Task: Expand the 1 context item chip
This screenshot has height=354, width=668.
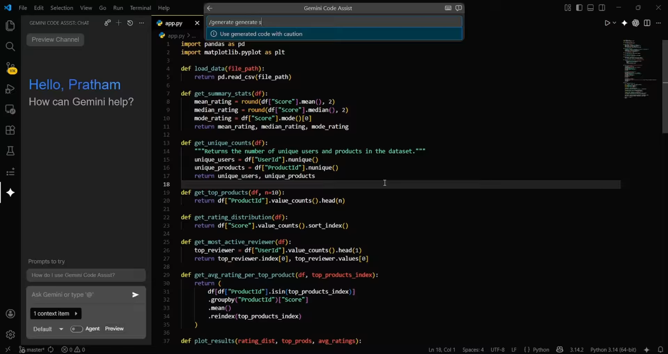Action: (56, 314)
